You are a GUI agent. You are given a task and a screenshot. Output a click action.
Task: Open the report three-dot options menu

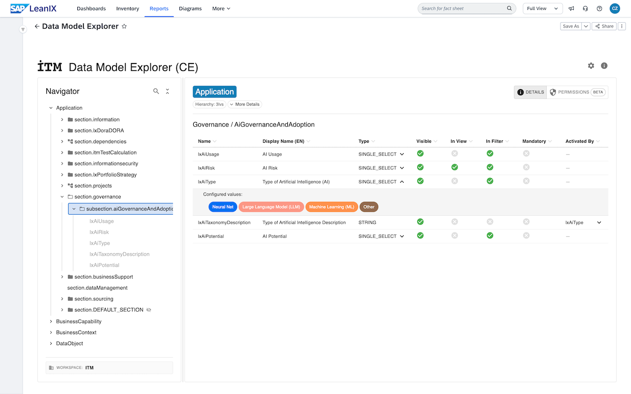(622, 27)
